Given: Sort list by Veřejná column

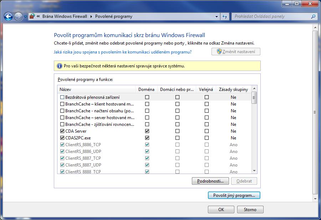Looking at the screenshot, I should tap(206, 89).
